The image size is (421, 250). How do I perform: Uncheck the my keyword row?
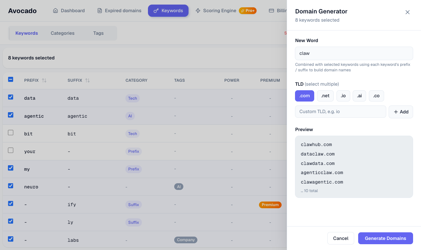click(x=11, y=168)
